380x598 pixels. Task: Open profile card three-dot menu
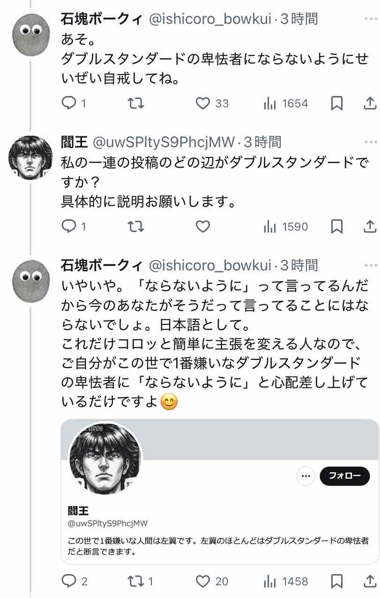(305, 476)
